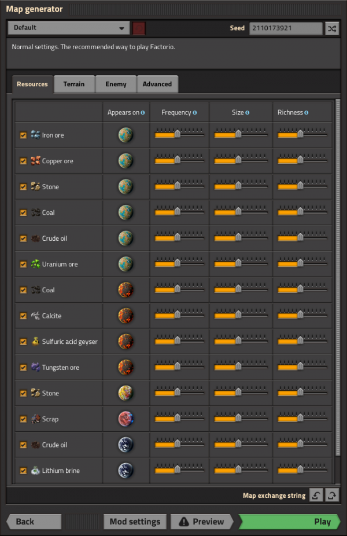
Task: Click the planet icon in Iron ore row
Action: pos(125,135)
